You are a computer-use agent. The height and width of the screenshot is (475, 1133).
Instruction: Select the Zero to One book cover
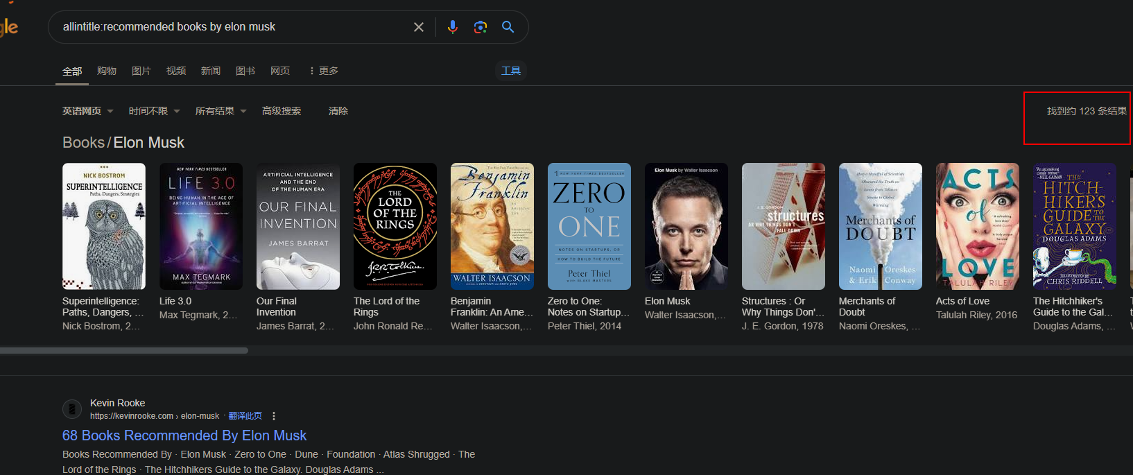589,226
